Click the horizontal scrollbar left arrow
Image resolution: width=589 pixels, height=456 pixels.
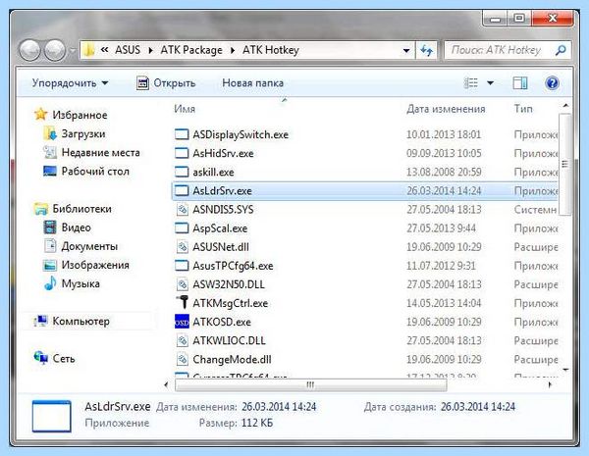point(167,384)
